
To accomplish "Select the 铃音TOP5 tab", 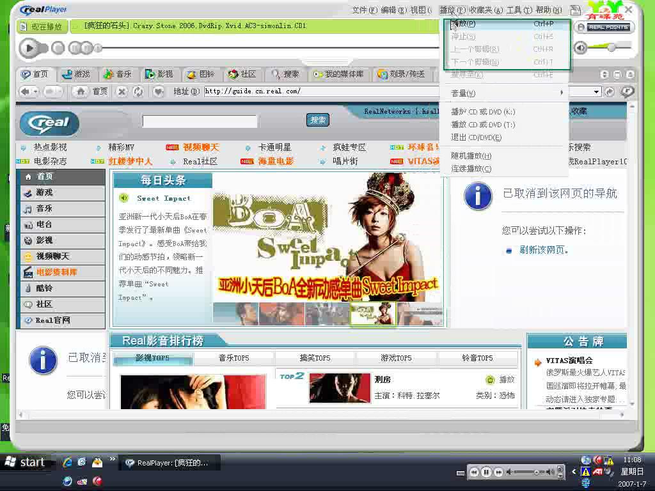I will click(477, 358).
